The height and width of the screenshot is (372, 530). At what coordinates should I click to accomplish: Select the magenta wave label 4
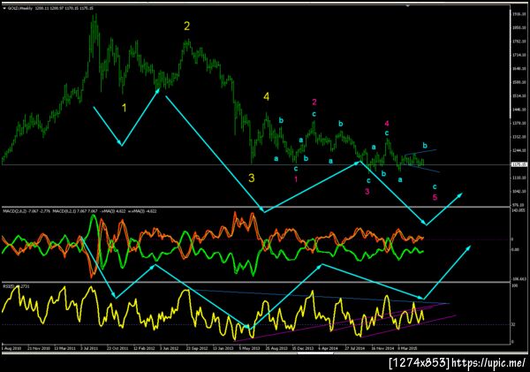pos(387,124)
